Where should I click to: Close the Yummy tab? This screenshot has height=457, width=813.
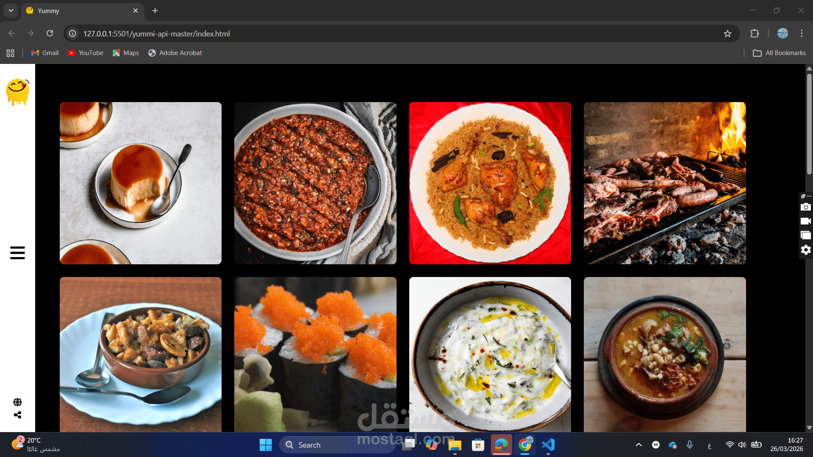[x=136, y=11]
